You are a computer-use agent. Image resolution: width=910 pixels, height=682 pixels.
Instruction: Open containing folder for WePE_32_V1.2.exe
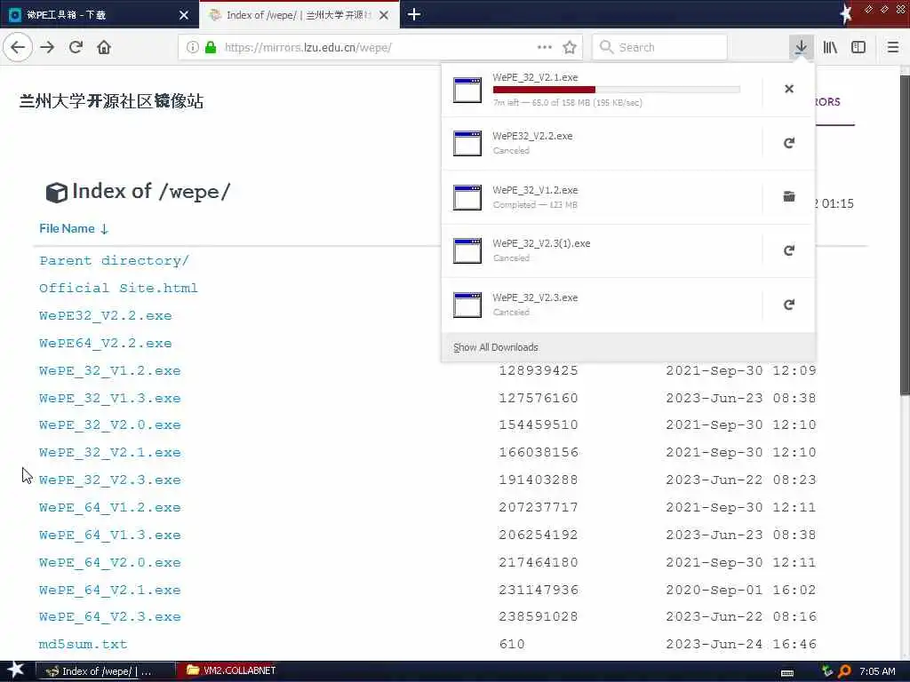[789, 196]
